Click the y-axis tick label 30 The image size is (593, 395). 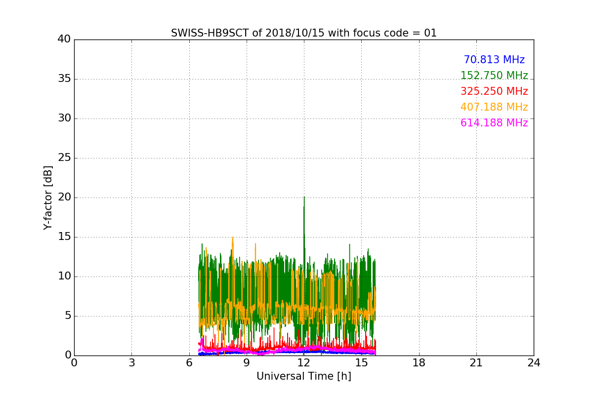click(x=64, y=118)
